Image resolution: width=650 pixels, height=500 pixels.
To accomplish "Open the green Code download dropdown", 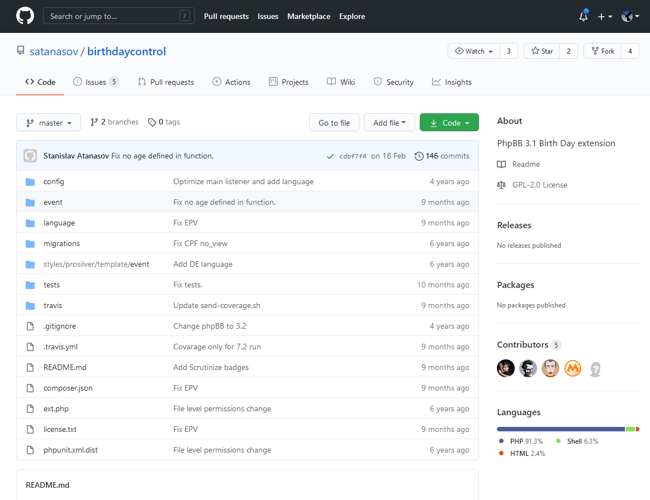I will pos(449,123).
